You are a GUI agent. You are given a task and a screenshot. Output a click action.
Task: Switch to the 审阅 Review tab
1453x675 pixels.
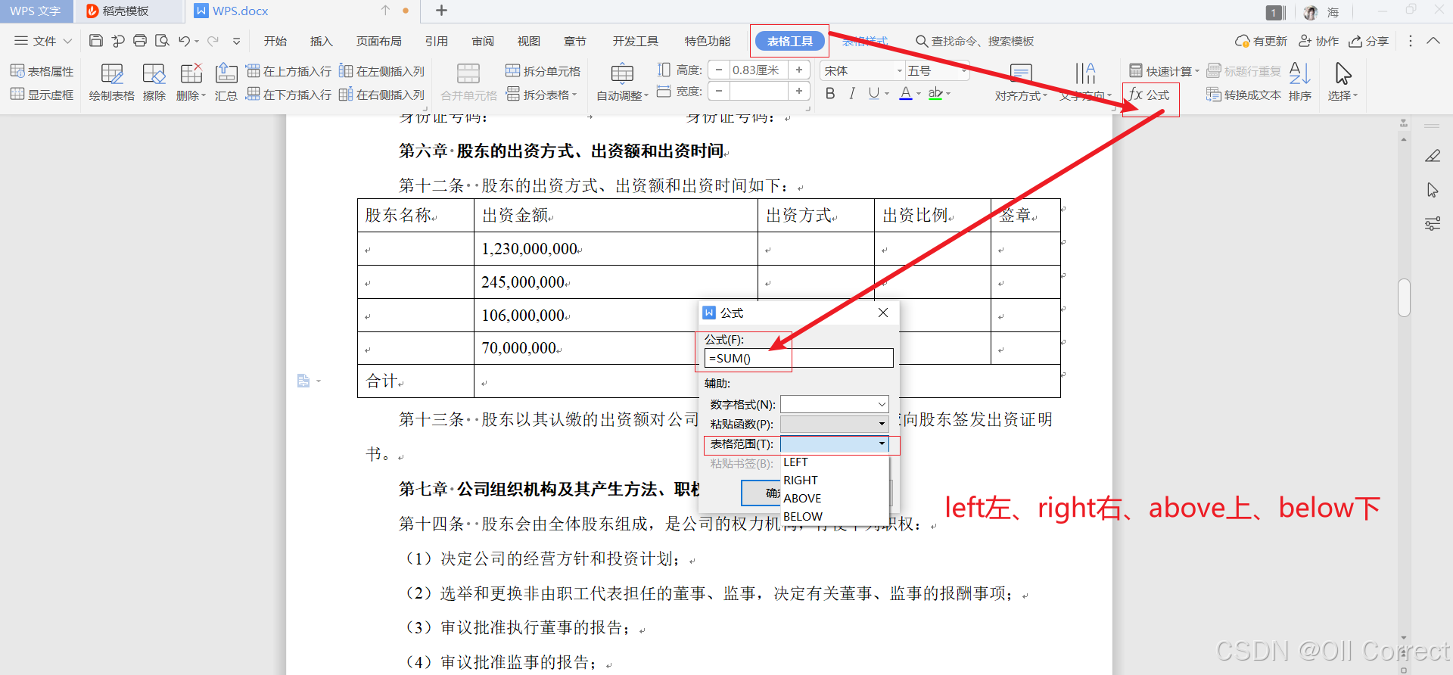[x=483, y=41]
